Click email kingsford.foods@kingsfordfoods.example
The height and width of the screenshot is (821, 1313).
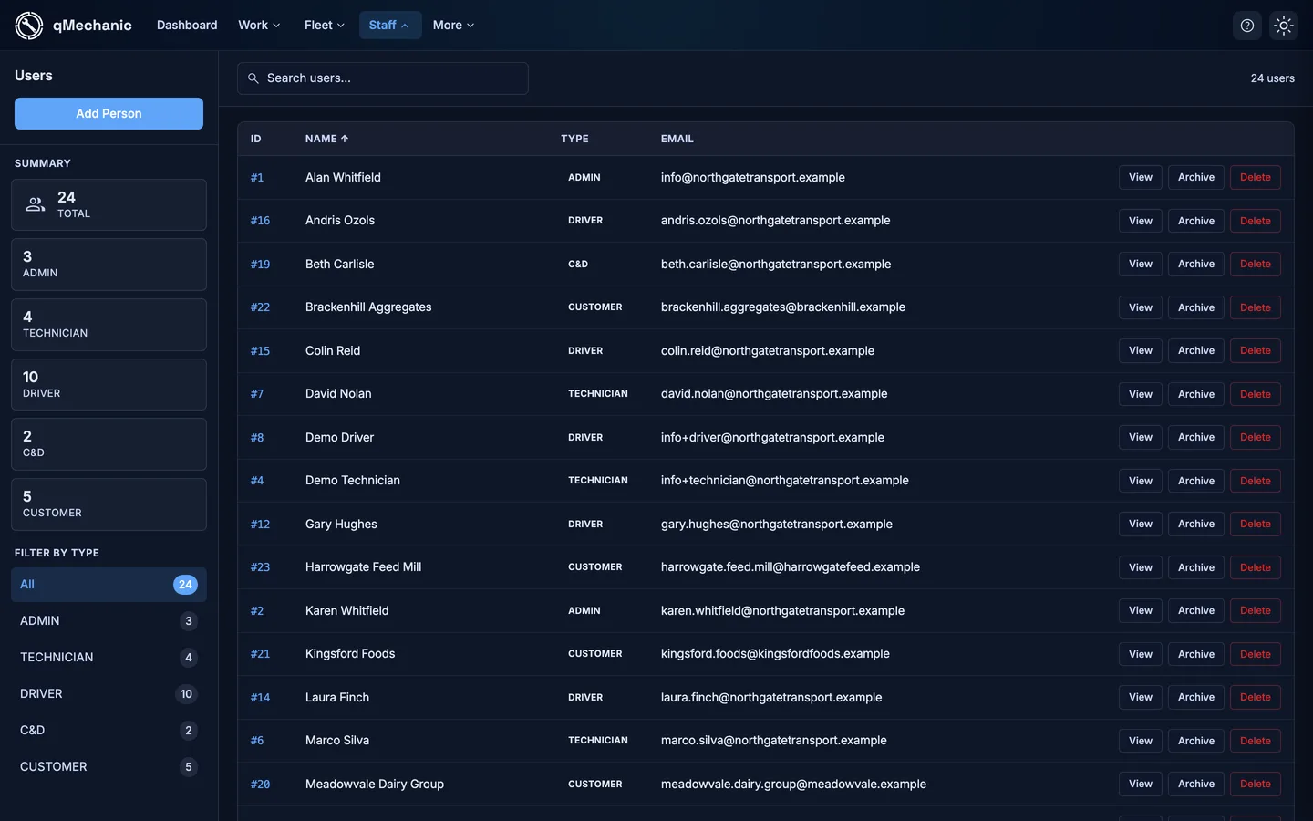point(775,654)
